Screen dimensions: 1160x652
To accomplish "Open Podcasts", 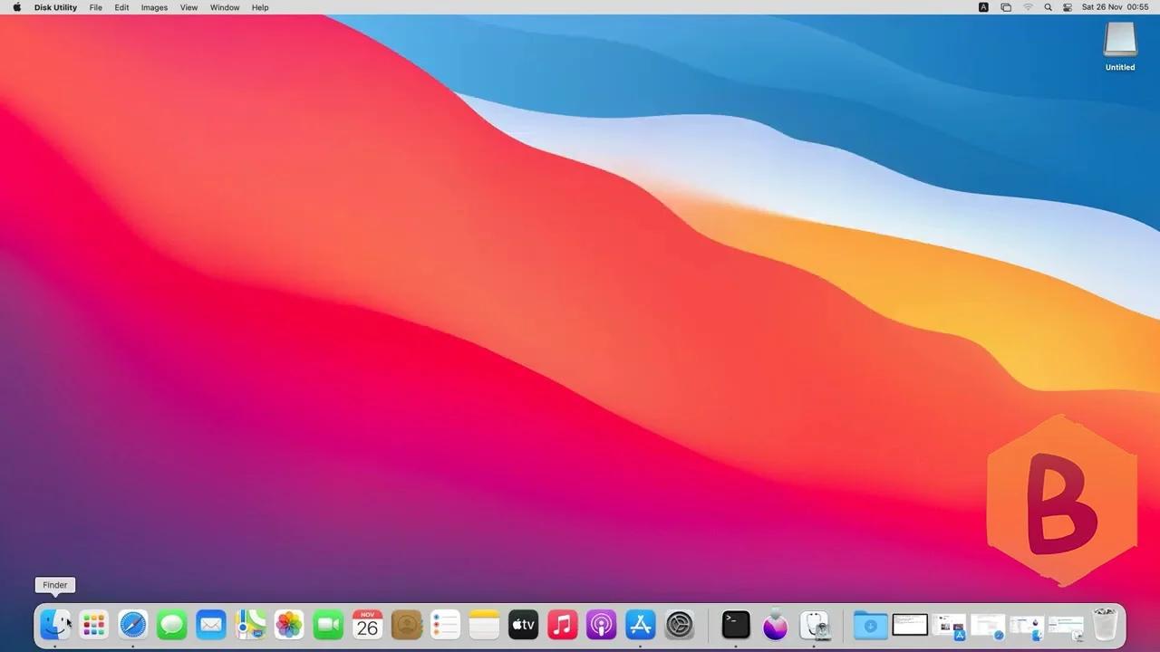I will [x=601, y=624].
